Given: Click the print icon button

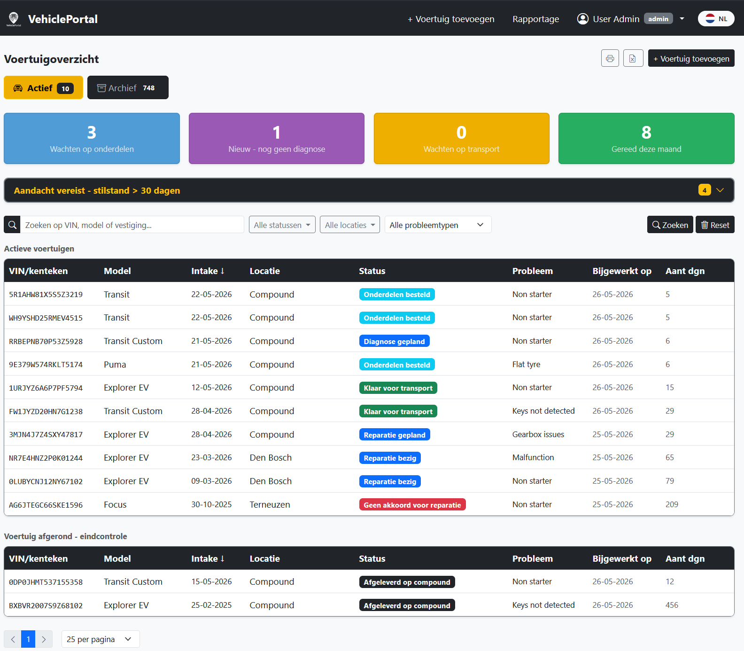Looking at the screenshot, I should tap(610, 58).
